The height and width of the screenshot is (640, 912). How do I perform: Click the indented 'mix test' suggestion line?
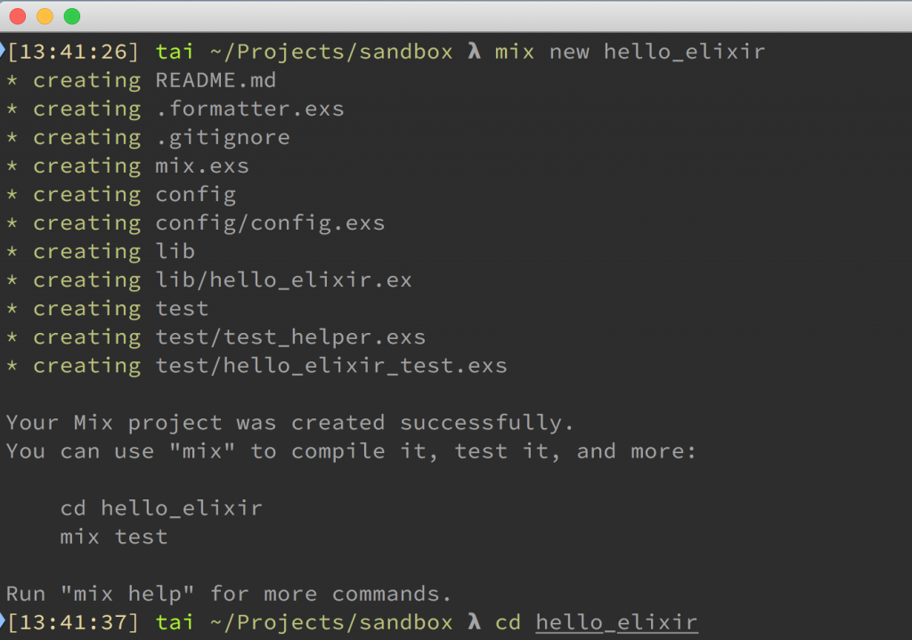[114, 537]
